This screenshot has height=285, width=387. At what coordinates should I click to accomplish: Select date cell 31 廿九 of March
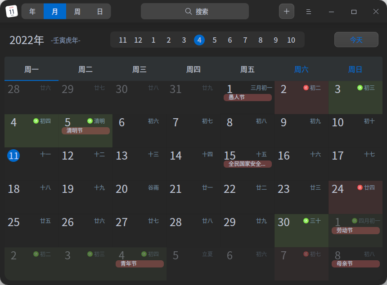click(193, 98)
